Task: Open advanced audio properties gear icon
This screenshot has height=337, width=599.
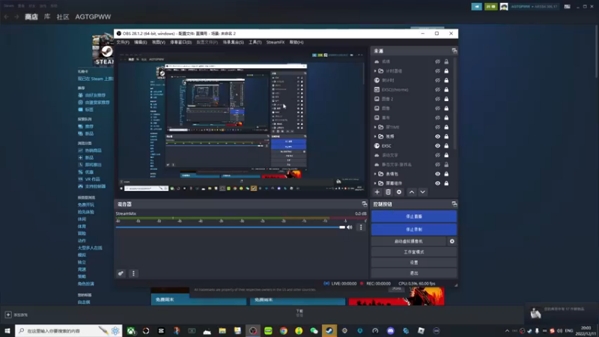Action: click(121, 273)
